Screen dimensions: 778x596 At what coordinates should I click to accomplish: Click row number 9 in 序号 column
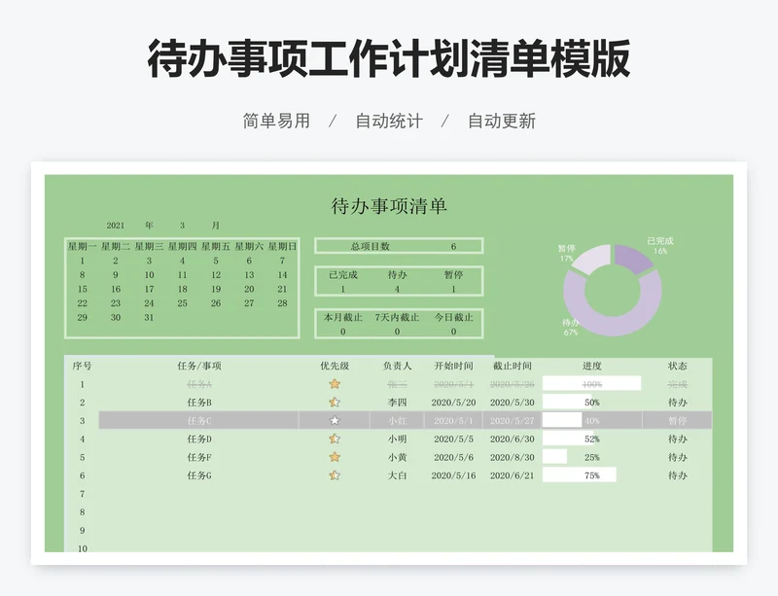coord(83,531)
